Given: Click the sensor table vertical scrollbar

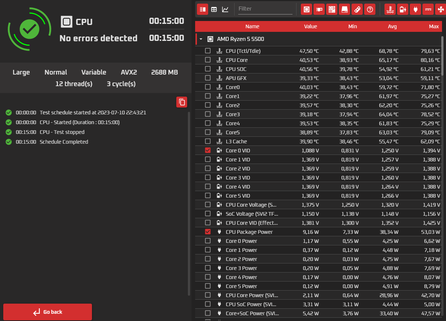Looking at the screenshot, I should point(442,55).
